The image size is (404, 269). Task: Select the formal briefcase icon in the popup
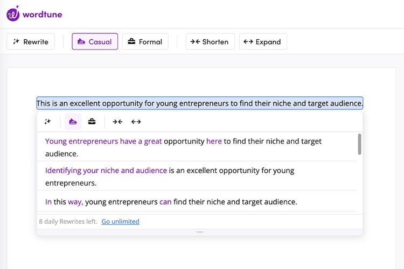coord(92,122)
